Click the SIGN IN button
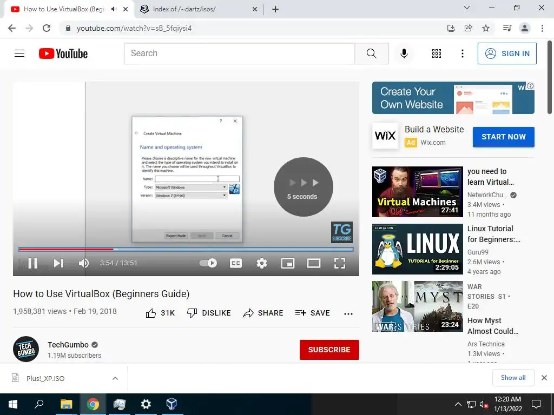Viewport: 554px width, 415px height. [x=506, y=53]
